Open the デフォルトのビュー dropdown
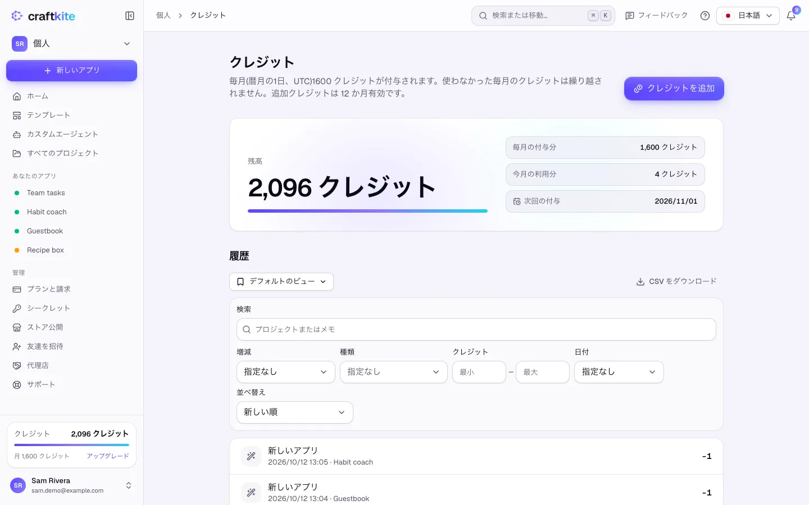Viewport: 809px width, 505px height. (x=281, y=282)
